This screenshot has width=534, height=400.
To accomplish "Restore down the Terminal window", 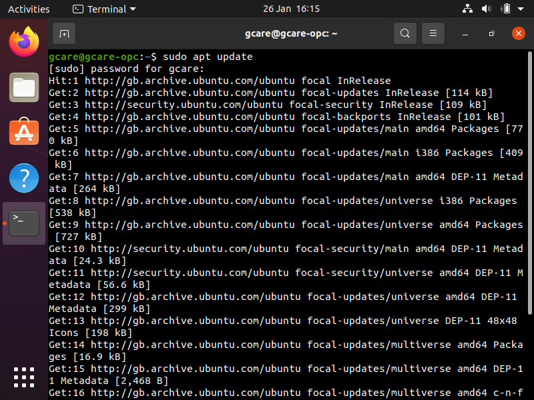I will click(x=491, y=34).
